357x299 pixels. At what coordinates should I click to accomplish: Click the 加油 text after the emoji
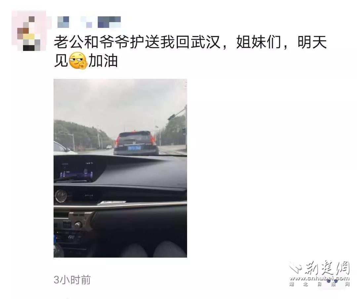(x=103, y=61)
